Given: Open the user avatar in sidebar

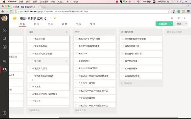Looking at the screenshot, I should (x=4, y=18).
